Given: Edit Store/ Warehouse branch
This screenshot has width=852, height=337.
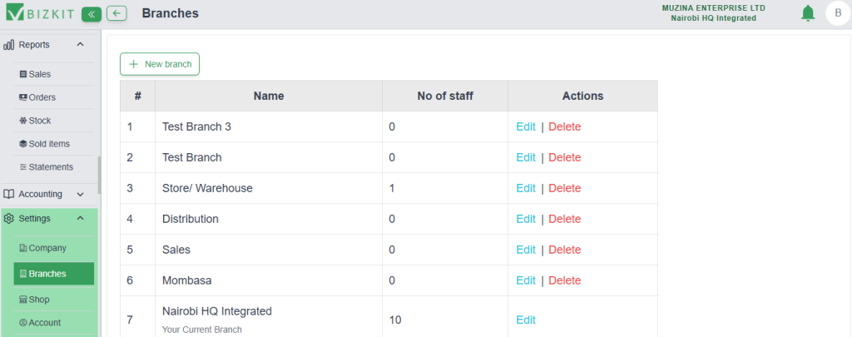Looking at the screenshot, I should pos(526,188).
